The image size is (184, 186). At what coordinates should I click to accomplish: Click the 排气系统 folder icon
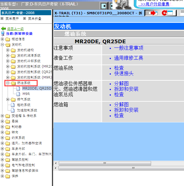click(x=13, y=100)
